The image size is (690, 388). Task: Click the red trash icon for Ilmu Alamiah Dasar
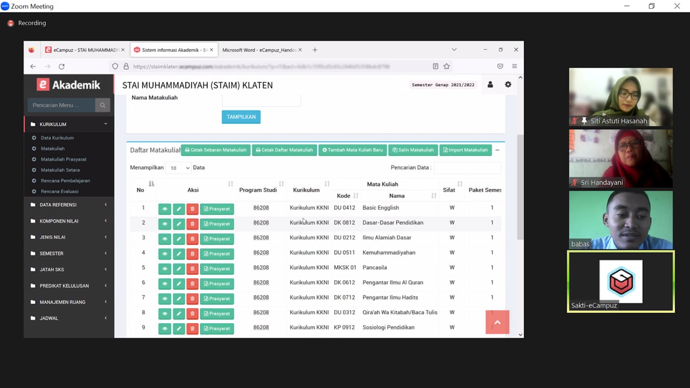192,239
